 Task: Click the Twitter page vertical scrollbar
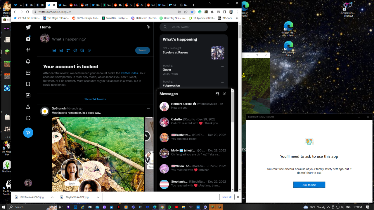240,32
